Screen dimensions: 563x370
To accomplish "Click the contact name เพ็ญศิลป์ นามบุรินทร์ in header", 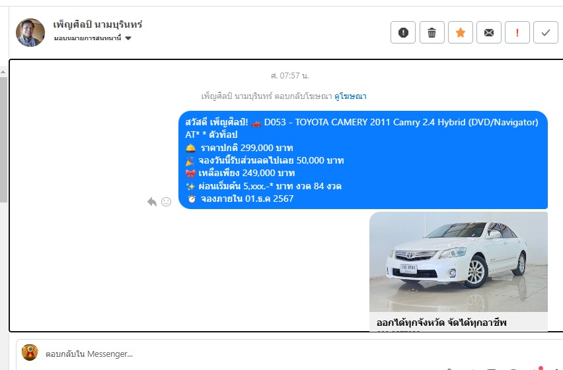I will (98, 24).
